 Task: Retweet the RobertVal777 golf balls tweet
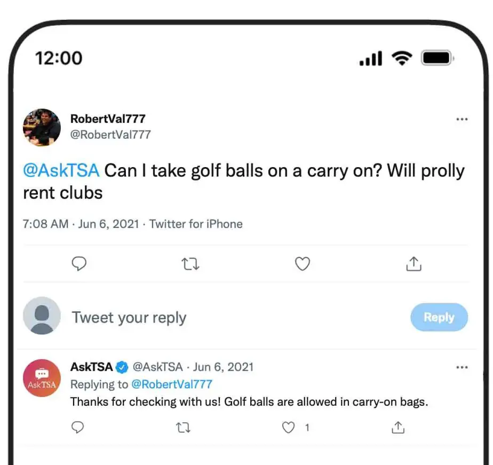[x=190, y=264]
